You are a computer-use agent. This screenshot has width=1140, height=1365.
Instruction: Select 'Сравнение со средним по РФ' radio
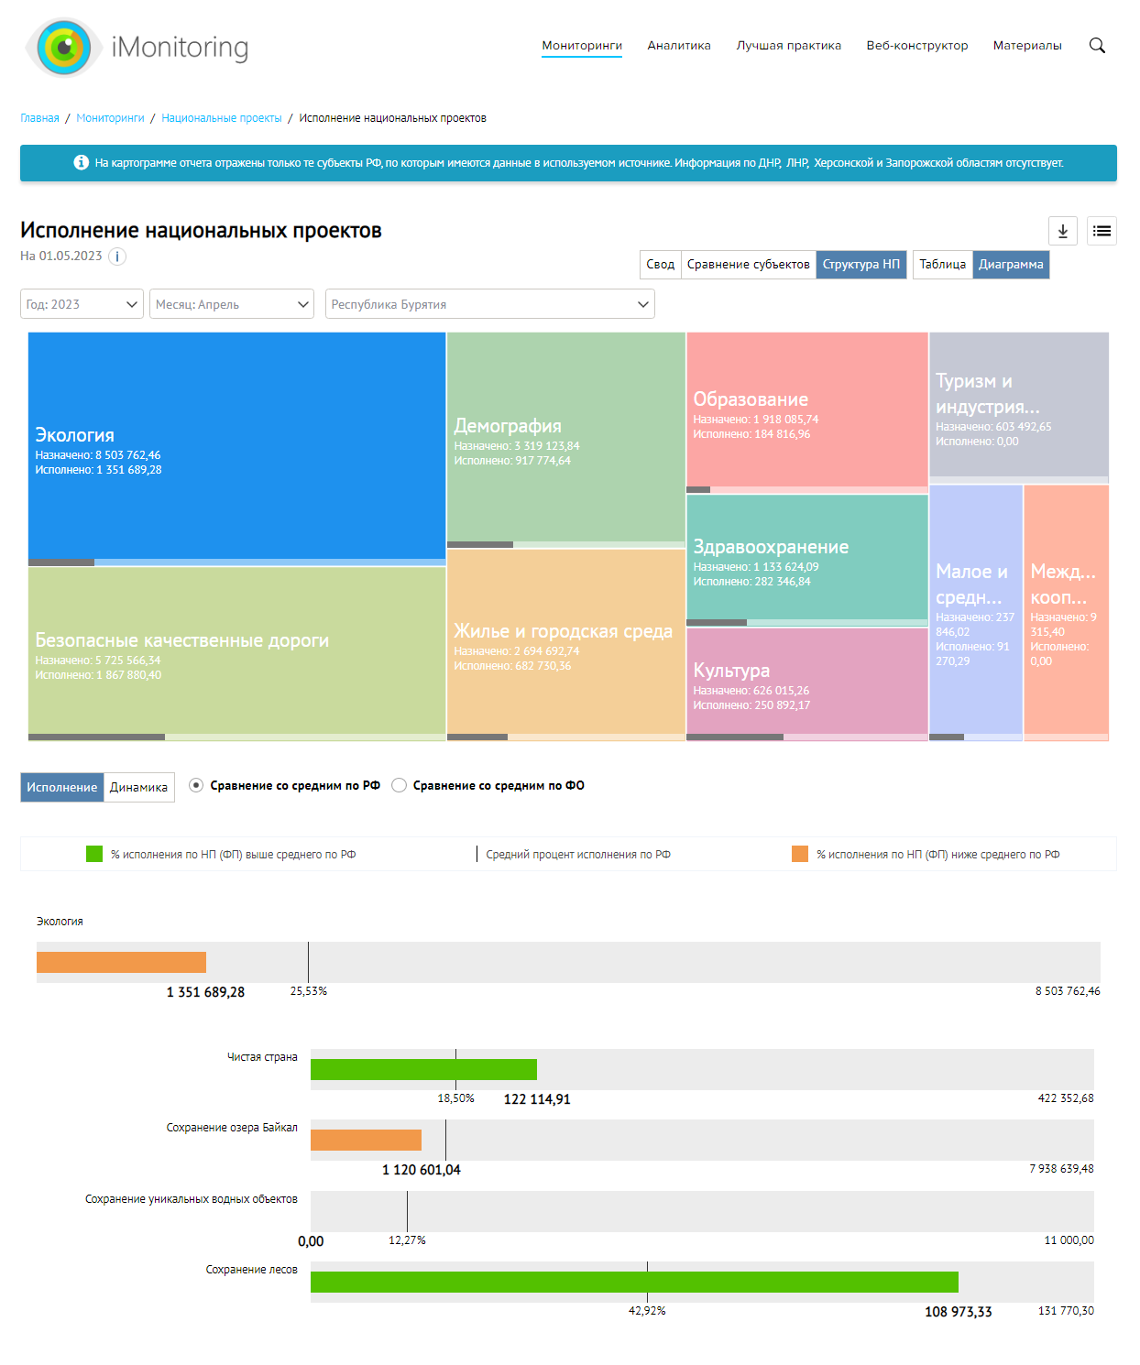click(196, 785)
